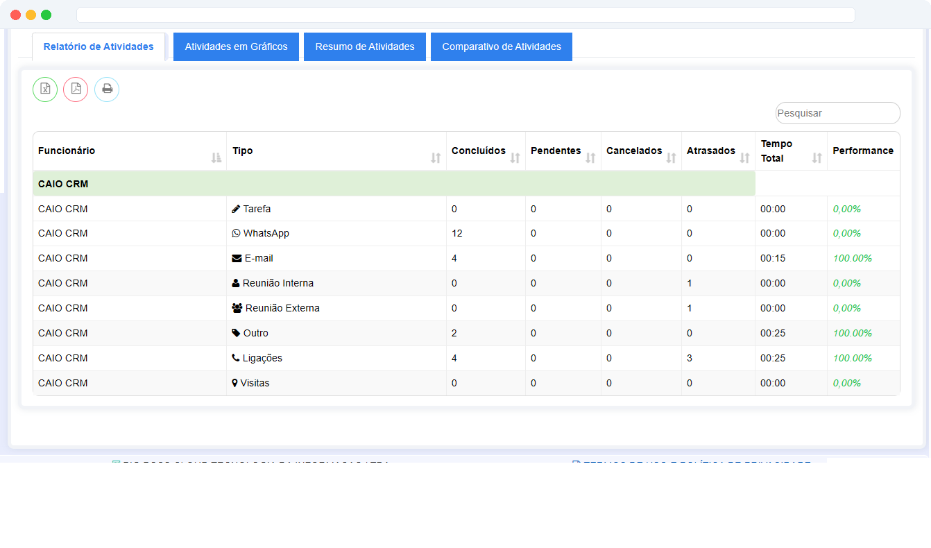Sort by the Concluídos column
The image size is (931, 548).
515,158
